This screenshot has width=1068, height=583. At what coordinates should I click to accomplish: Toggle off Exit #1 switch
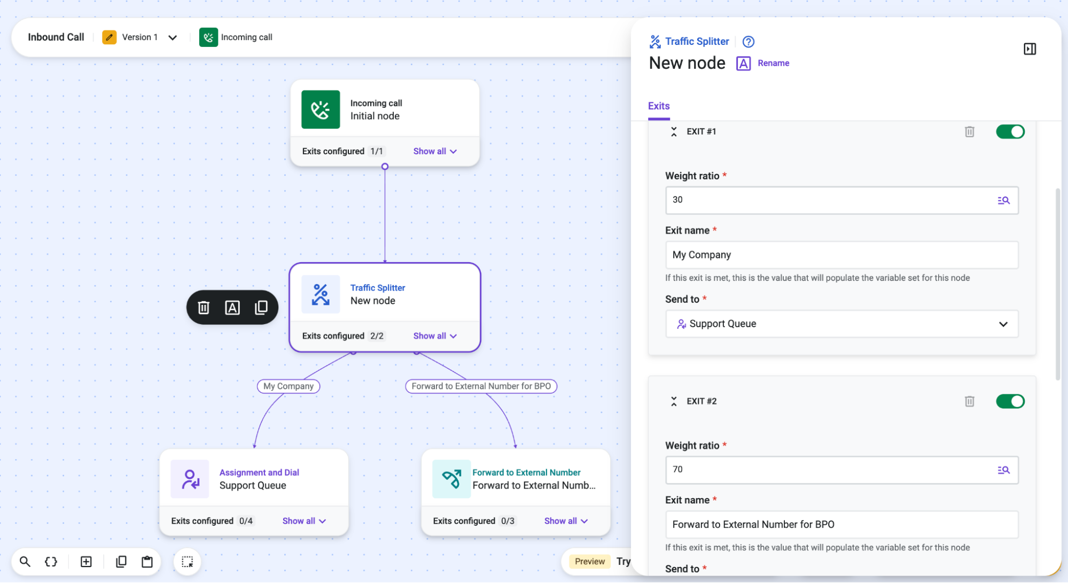tap(1010, 131)
